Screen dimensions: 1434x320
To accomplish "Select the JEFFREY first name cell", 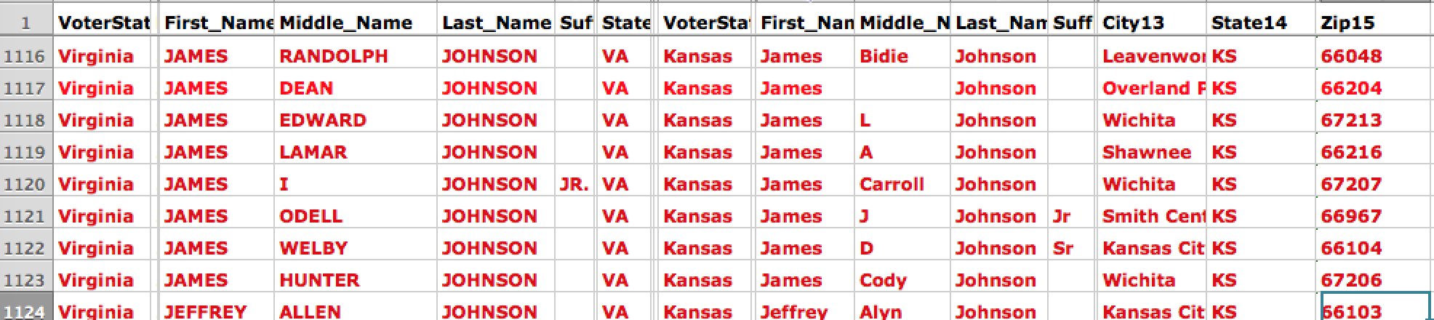I will 205,311.
